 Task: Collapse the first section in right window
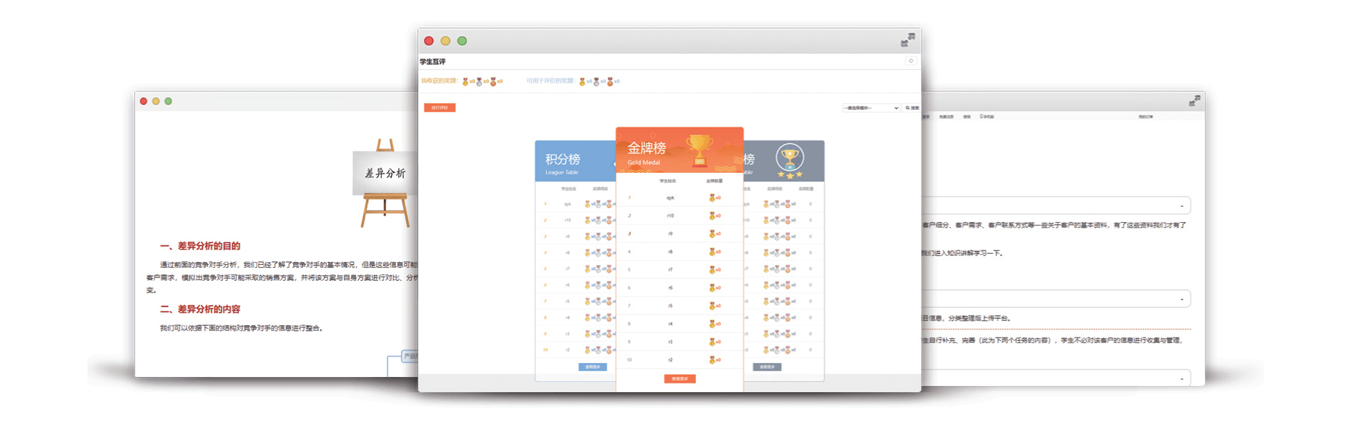click(x=1181, y=206)
